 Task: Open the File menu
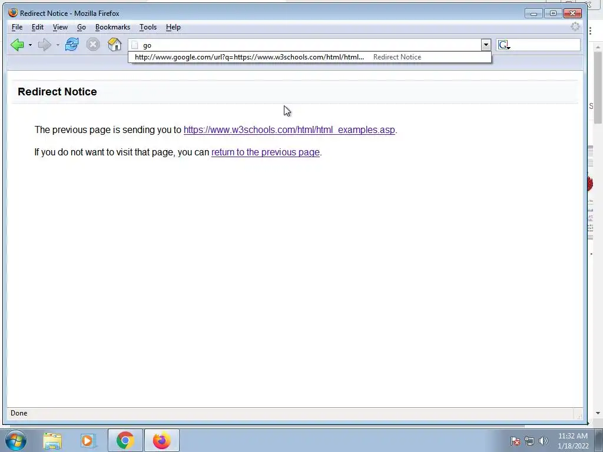click(17, 27)
